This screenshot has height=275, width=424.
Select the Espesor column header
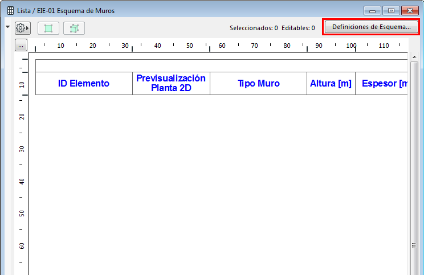tap(382, 83)
